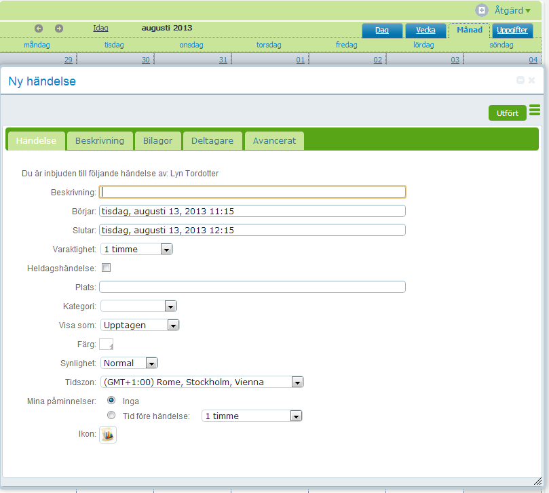This screenshot has height=493, width=549.
Task: Click the Börjar date field
Action: [x=252, y=211]
